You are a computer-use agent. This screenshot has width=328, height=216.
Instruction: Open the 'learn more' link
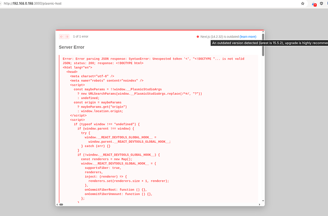tap(248, 37)
